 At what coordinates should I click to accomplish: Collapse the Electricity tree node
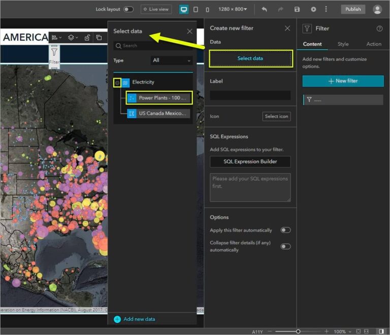click(117, 82)
